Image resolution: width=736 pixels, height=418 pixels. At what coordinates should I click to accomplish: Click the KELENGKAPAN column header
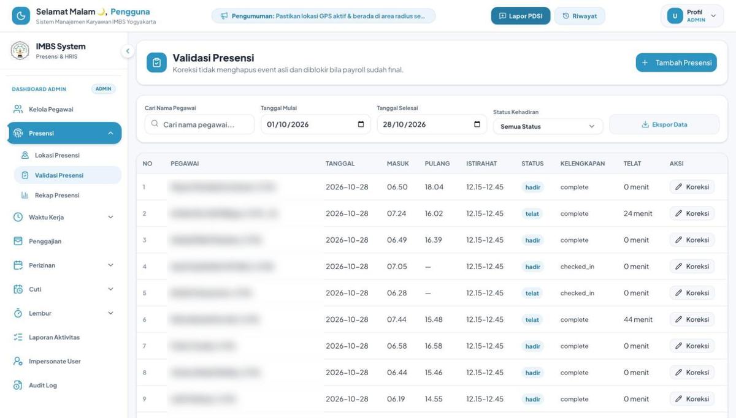583,164
